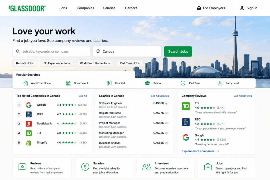Click See All top rated companies
270x180 pixels.
83,96
